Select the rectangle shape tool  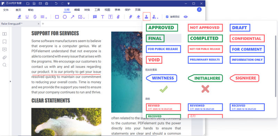(57, 17)
